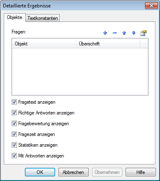Close the Detaillierte Ergebnisse dialog
Image resolution: width=160 pixels, height=181 pixels.
click(x=151, y=6)
